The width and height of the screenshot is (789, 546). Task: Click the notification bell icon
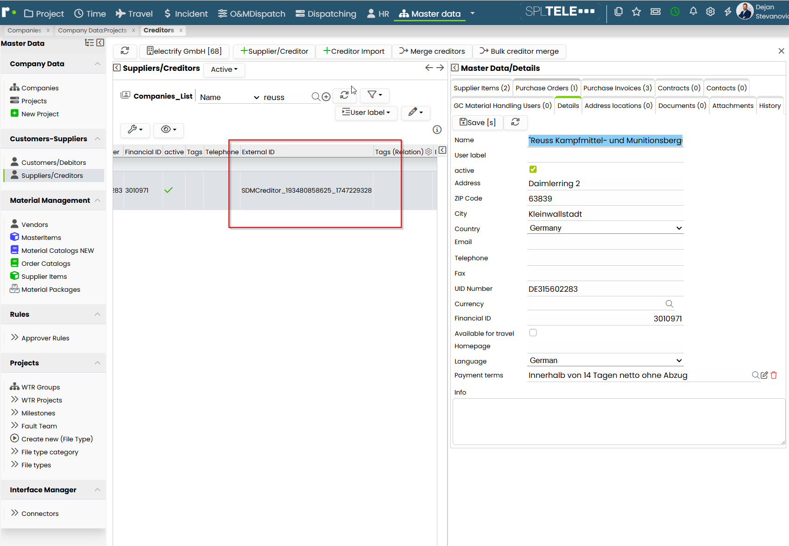[693, 12]
